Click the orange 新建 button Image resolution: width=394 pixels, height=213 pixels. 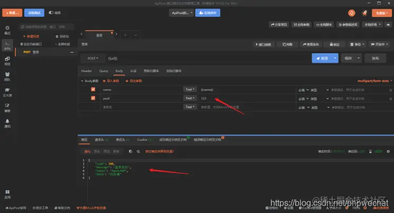coord(12,13)
